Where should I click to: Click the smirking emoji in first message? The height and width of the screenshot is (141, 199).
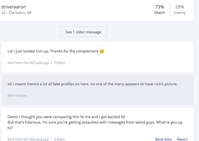coord(102,51)
